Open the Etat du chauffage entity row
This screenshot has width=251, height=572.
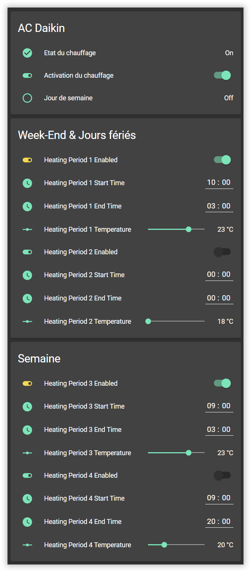tap(70, 53)
